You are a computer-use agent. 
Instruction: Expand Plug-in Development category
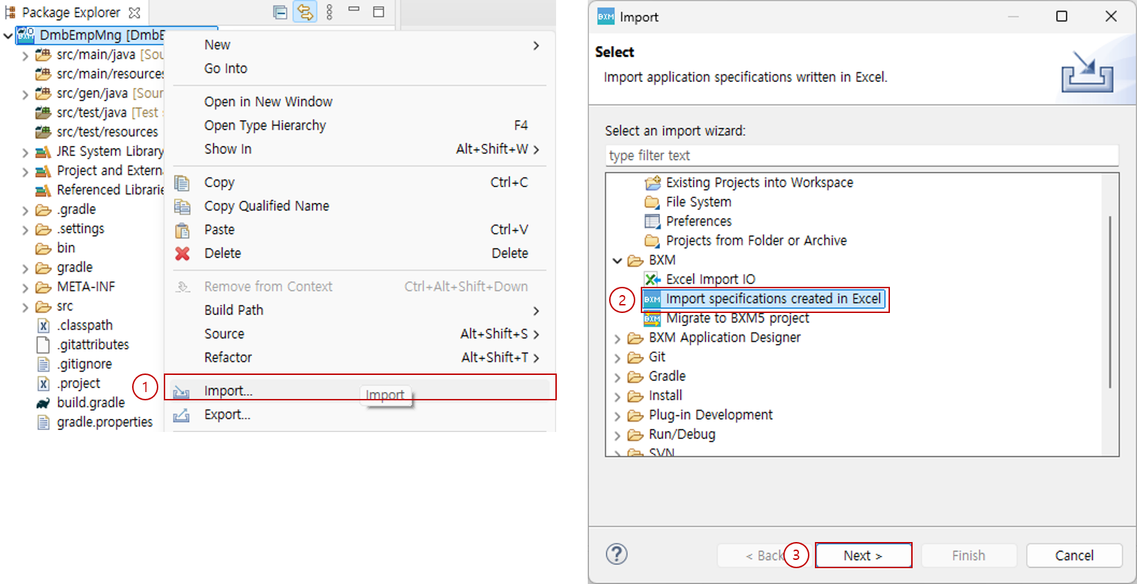click(617, 416)
